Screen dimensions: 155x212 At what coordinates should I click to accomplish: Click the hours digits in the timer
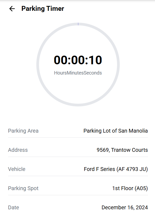[61, 60]
